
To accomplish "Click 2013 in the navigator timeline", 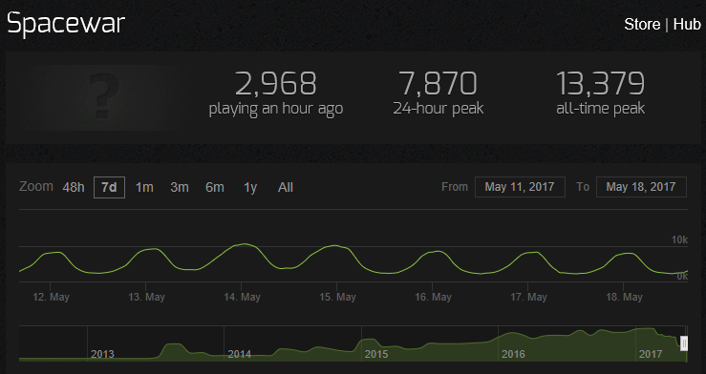I will 102,354.
